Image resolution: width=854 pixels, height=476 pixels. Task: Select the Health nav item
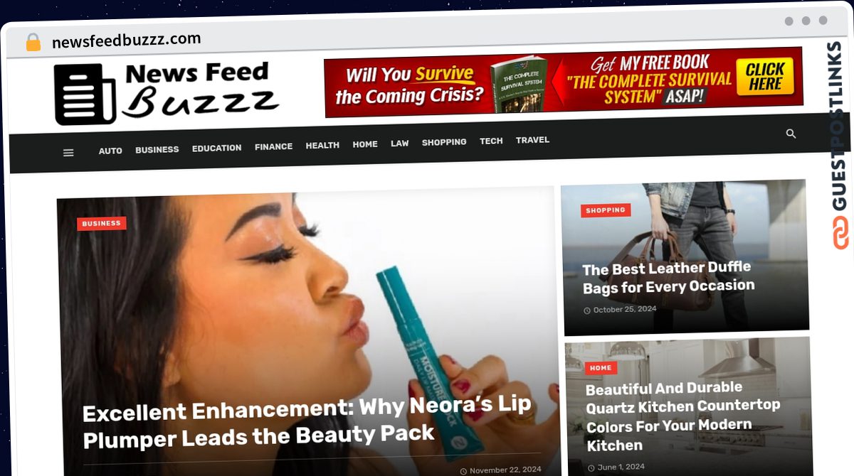pos(322,145)
